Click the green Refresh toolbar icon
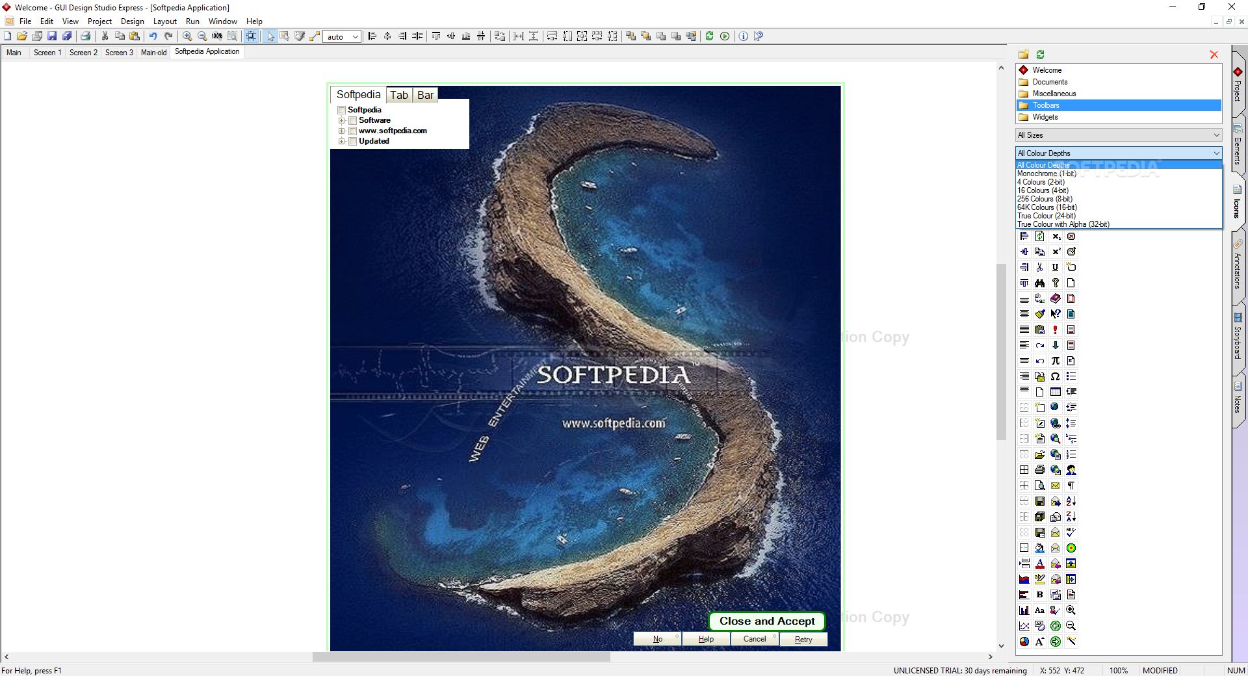The image size is (1248, 676). pos(709,36)
